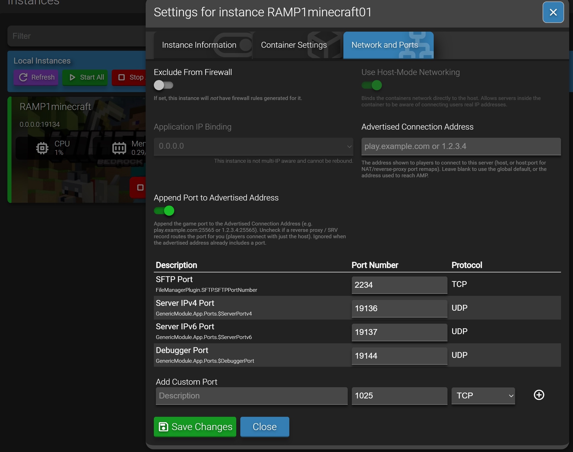Click the memory module icon on instance card
The width and height of the screenshot is (573, 452).
119,148
